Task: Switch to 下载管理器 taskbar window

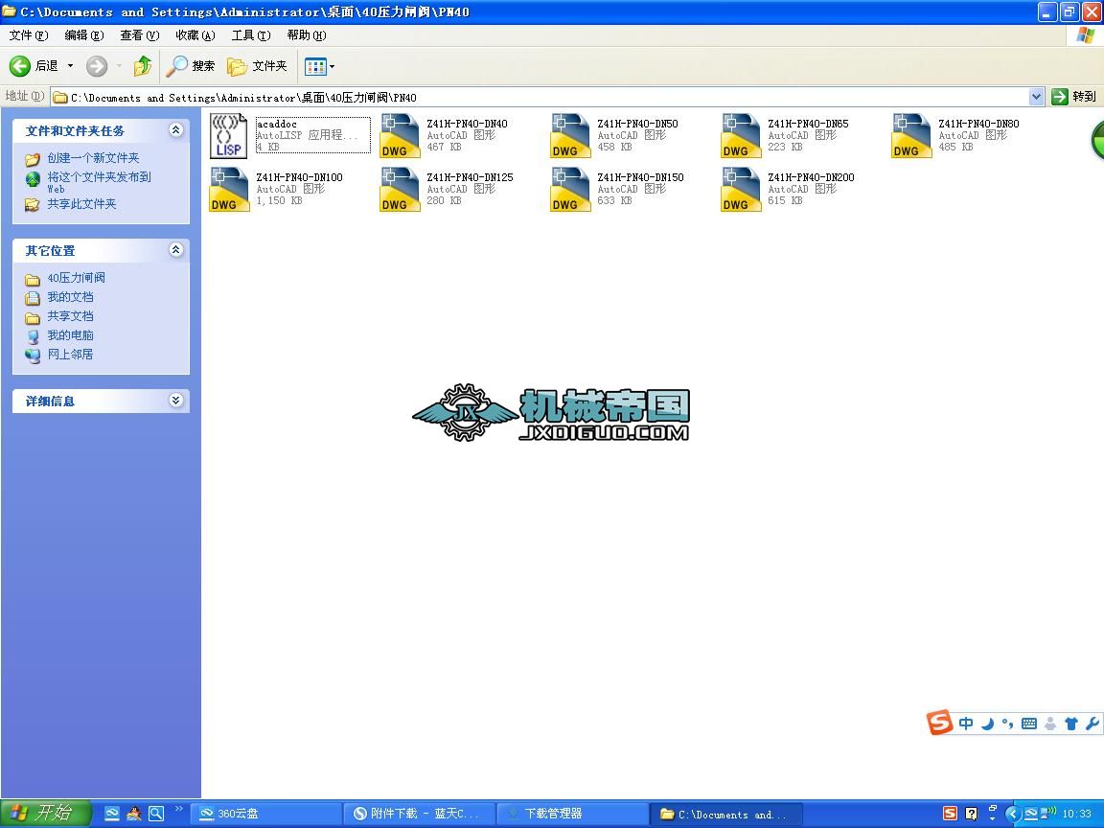Action: pos(573,814)
